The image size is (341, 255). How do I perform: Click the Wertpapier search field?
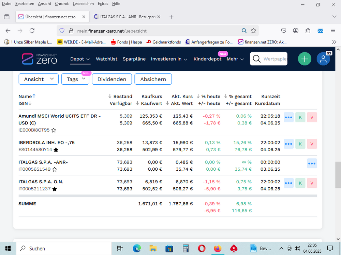274,59
